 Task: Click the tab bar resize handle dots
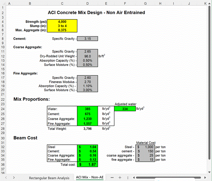pos(128,178)
